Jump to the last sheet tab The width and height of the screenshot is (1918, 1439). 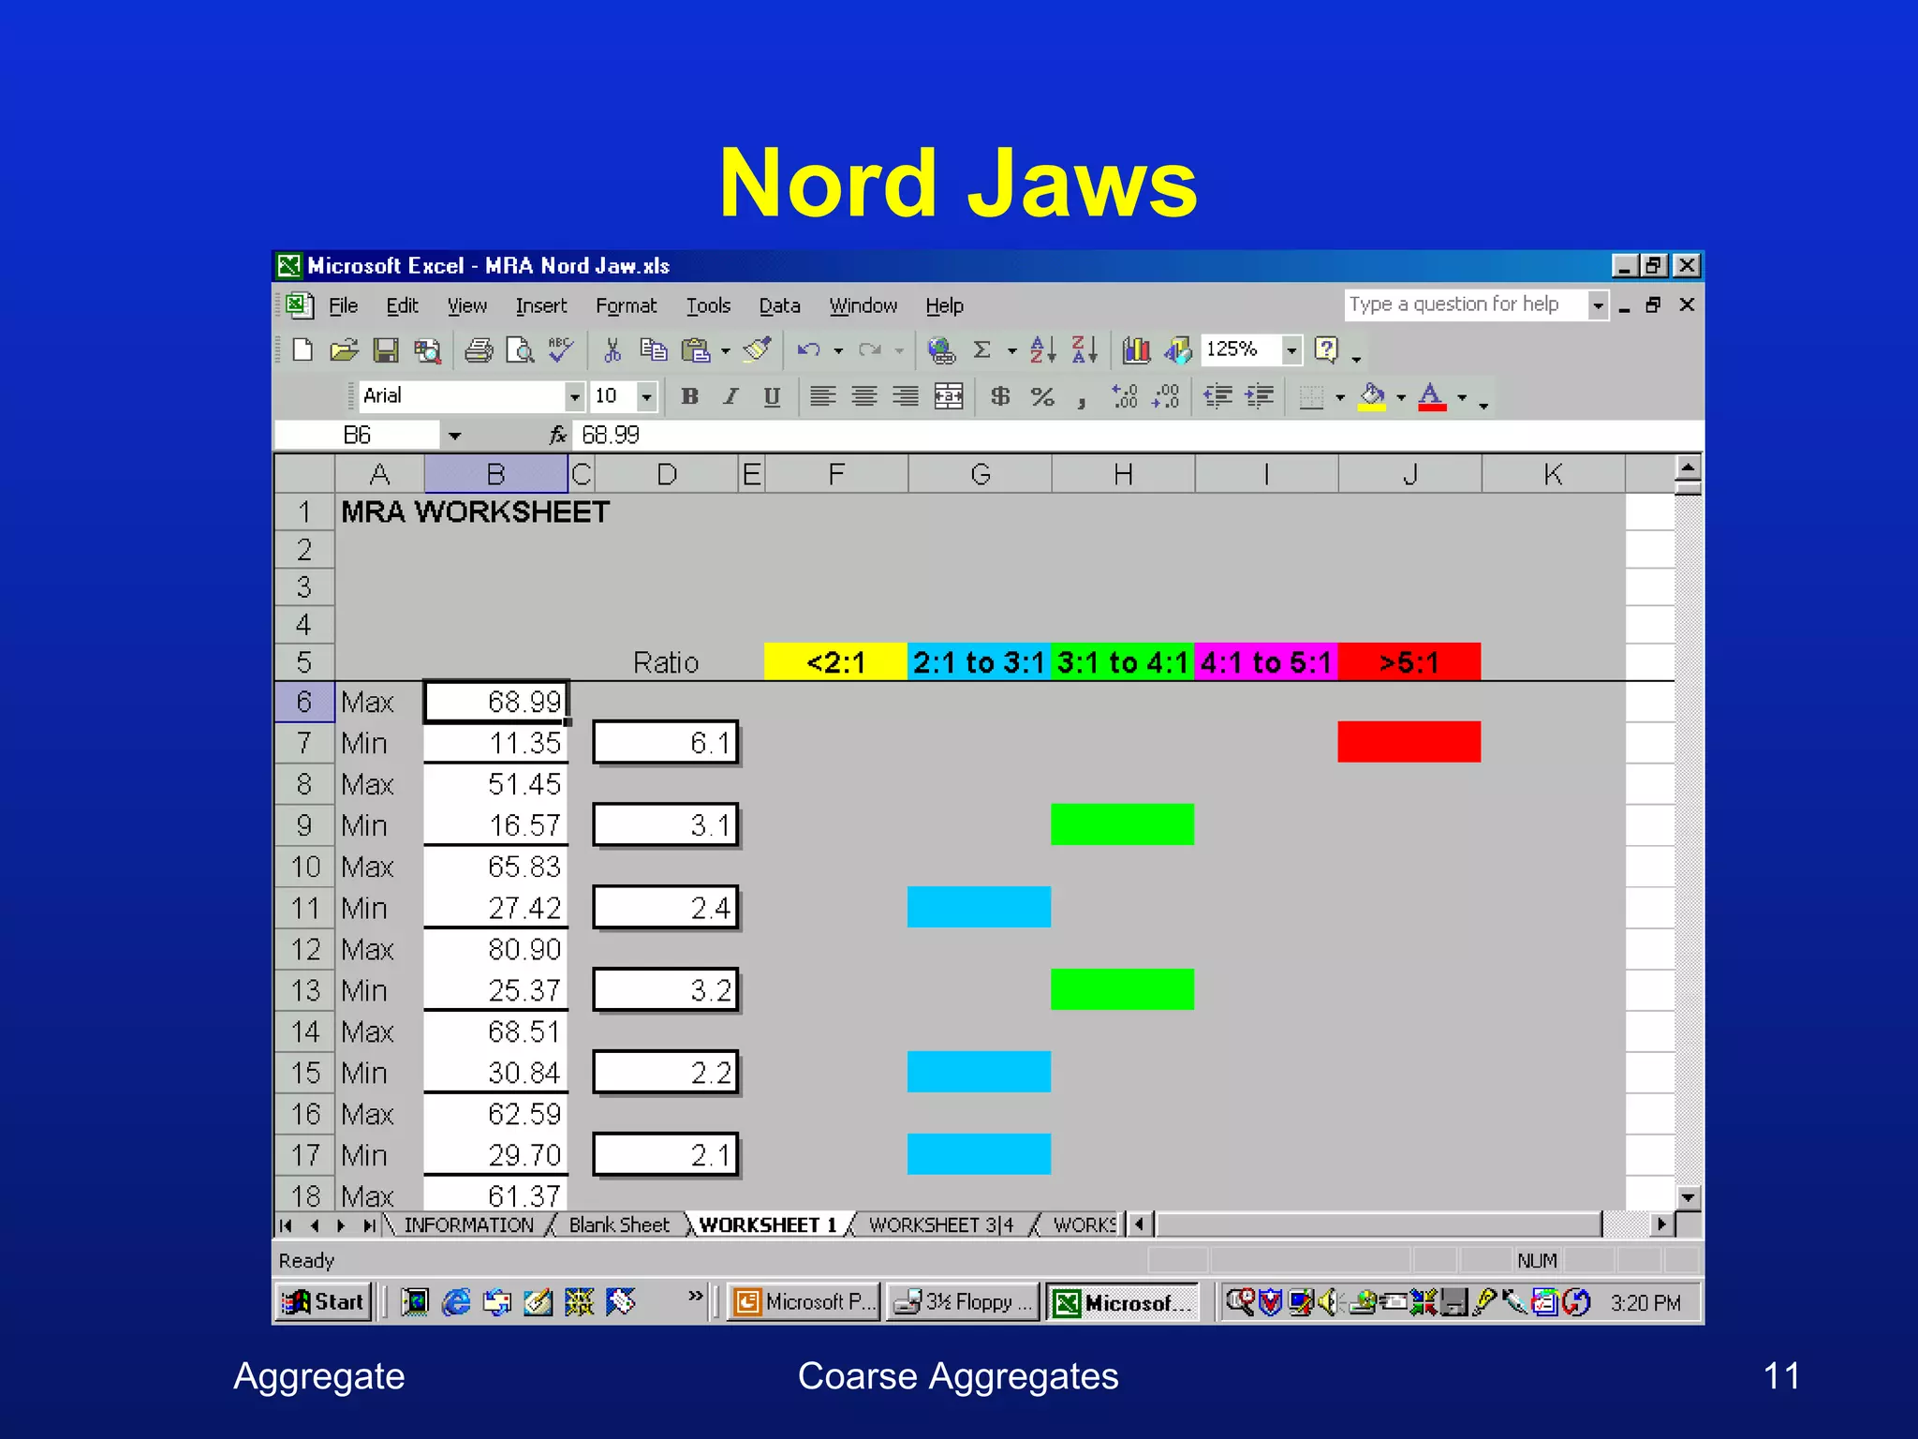click(370, 1224)
